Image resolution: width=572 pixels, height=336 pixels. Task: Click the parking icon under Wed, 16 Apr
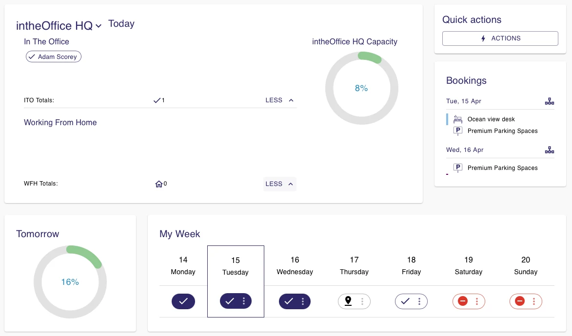[x=457, y=168]
